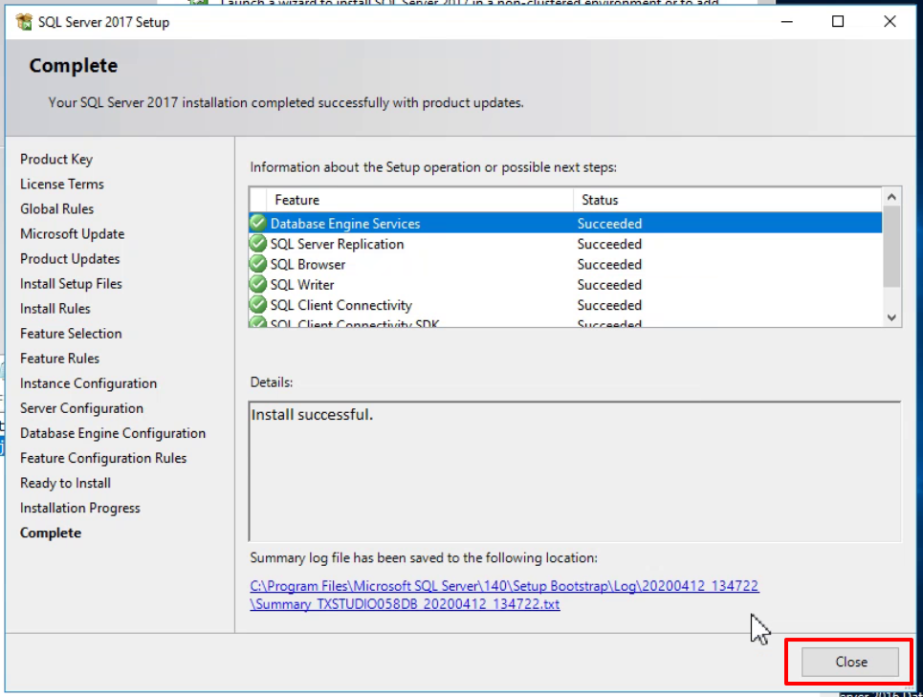Maximize the SQL Server 2017 Setup window
The width and height of the screenshot is (923, 697).
click(838, 22)
